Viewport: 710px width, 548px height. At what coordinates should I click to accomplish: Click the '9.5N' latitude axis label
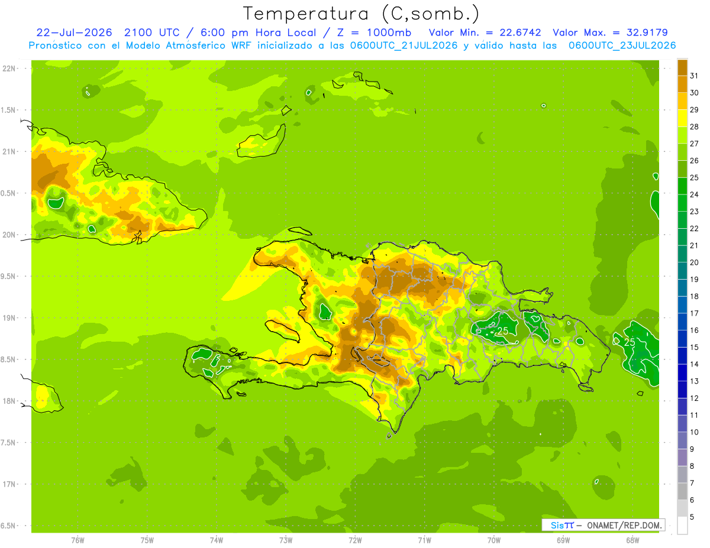coord(9,276)
